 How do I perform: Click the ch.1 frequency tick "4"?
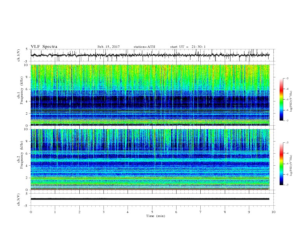[x=27, y=101]
